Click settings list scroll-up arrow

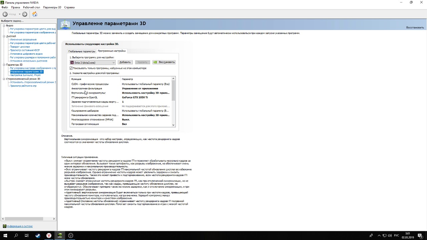[173, 79]
